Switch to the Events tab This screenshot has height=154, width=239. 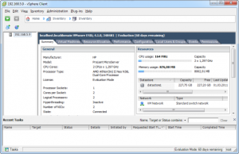tap(193, 42)
